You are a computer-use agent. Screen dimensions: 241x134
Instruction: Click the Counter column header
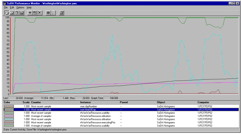36,102
